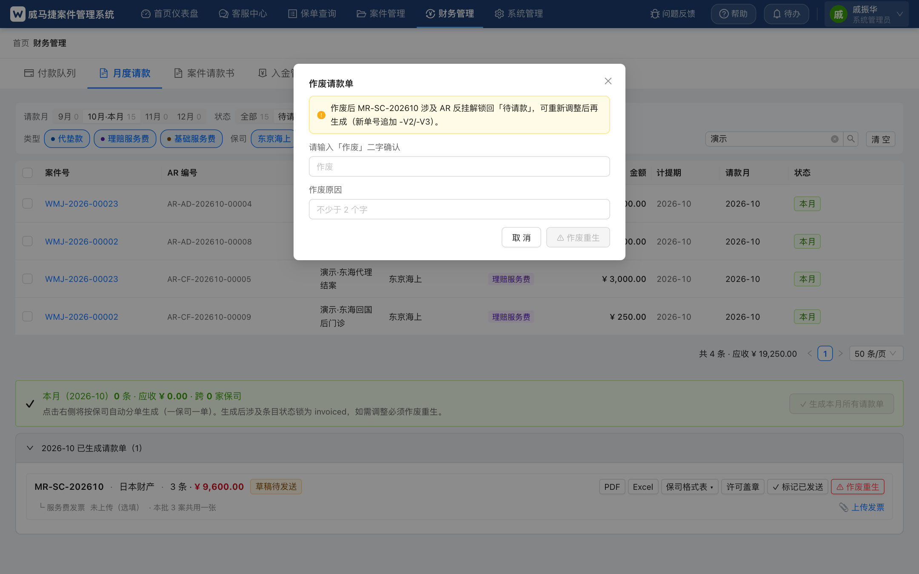Open case link in AR-CF-202610-00009 row
The height and width of the screenshot is (574, 919).
pyautogui.click(x=82, y=317)
